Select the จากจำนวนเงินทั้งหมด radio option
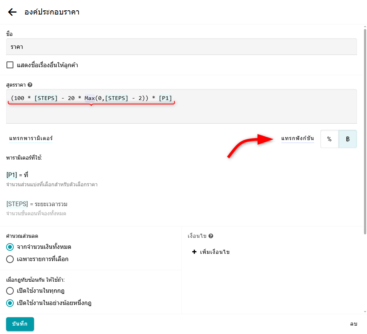Screen dimensions: 367x334 (10, 247)
